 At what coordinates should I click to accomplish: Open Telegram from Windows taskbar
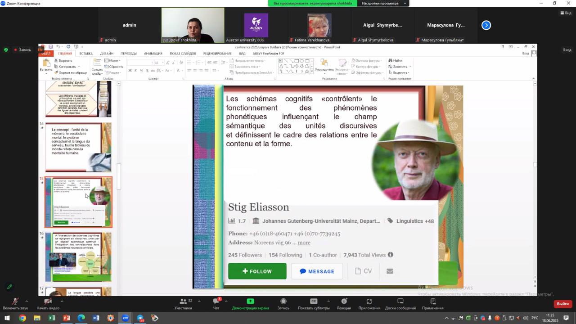click(x=140, y=318)
